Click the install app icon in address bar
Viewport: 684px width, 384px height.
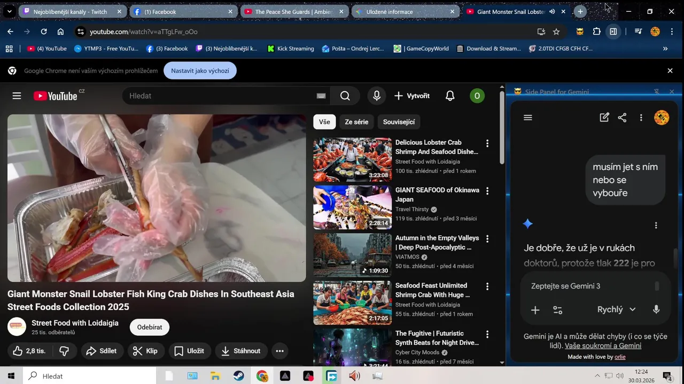541,32
